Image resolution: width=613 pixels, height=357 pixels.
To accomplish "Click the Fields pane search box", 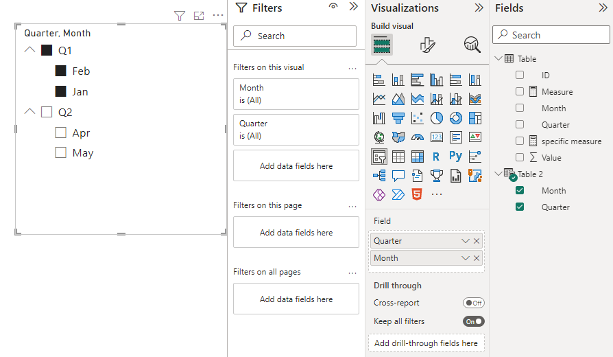I will tap(551, 35).
